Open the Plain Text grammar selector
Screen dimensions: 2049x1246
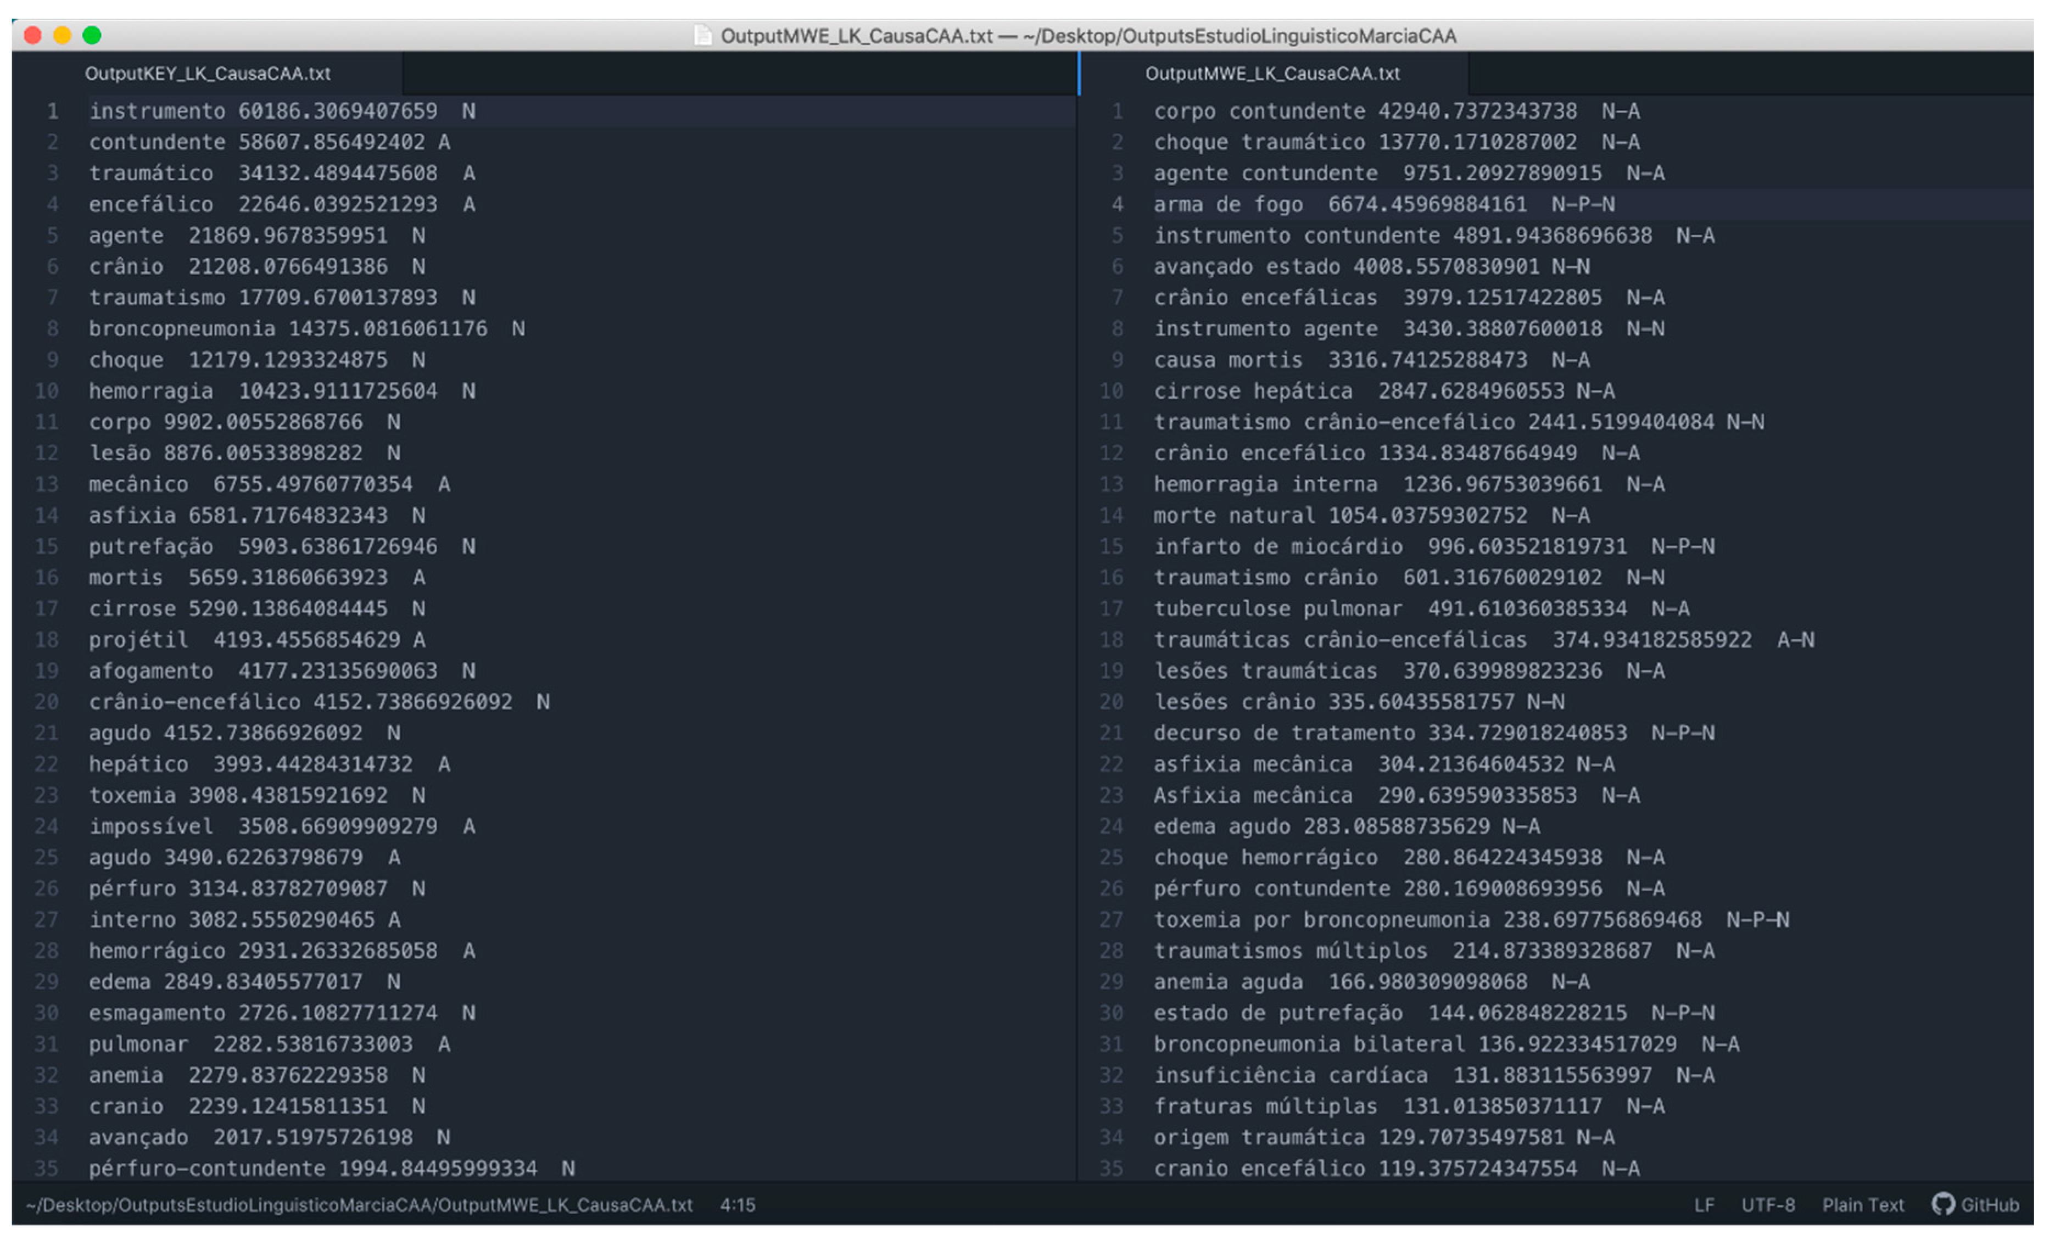(x=1863, y=1205)
